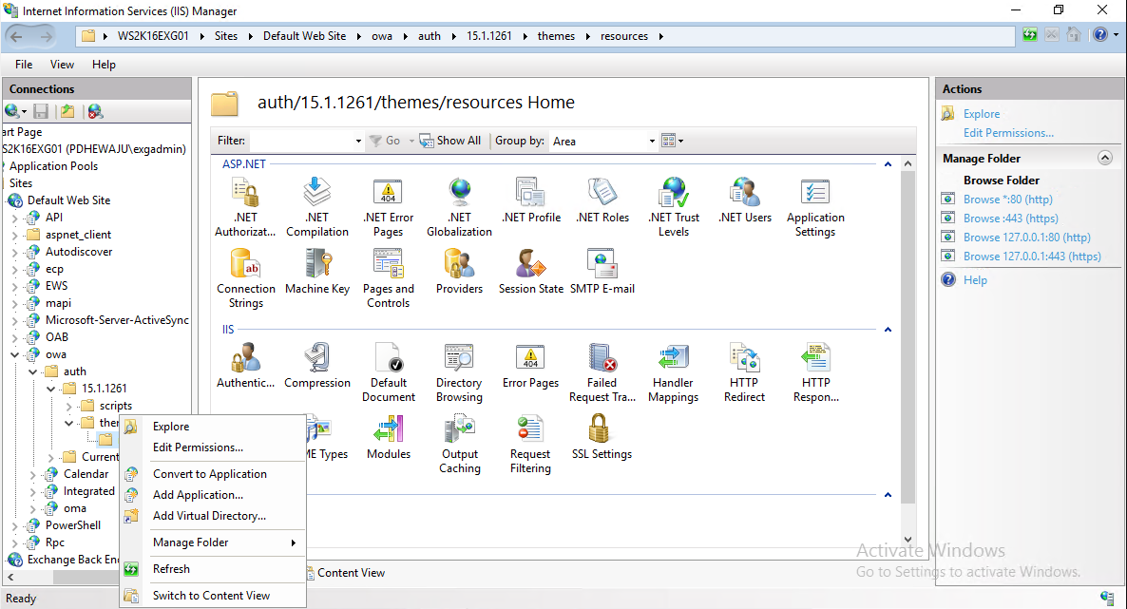
Task: Open the Output Caching feature
Action: [460, 444]
